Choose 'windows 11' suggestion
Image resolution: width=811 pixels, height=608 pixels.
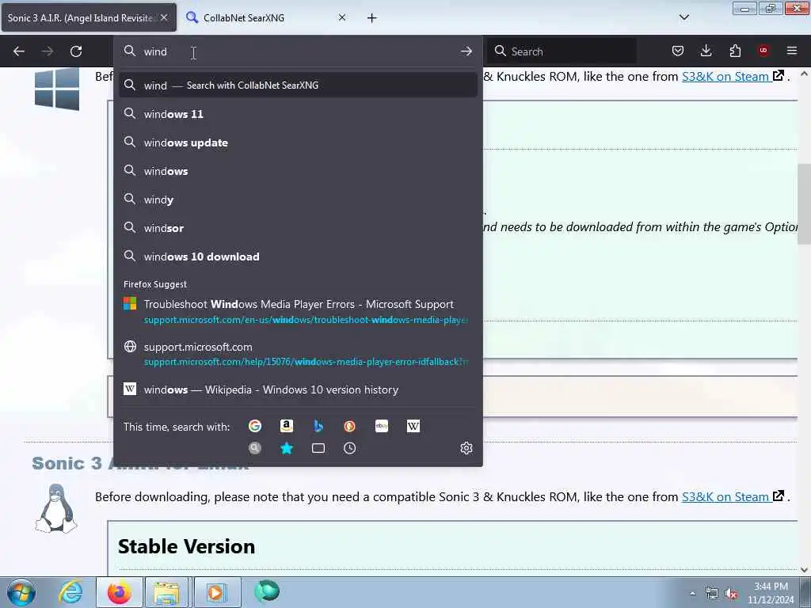point(298,114)
